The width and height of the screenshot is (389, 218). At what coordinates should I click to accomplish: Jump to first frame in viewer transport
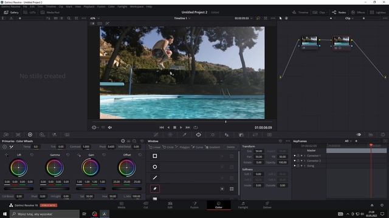pos(162,128)
